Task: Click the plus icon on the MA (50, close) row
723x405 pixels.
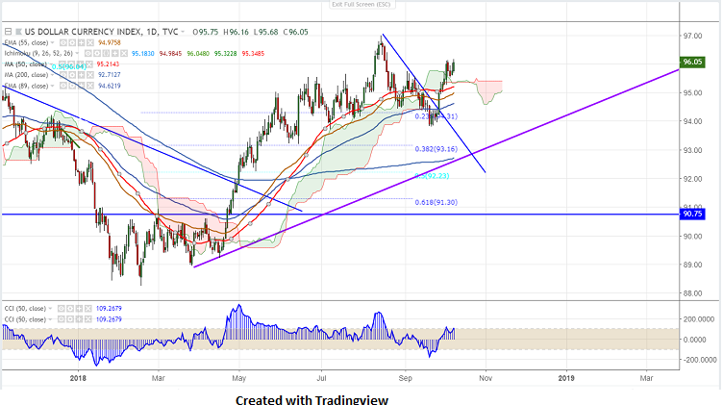Action: (x=80, y=64)
